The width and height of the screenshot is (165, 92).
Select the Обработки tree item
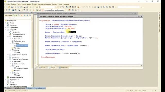click(13, 84)
